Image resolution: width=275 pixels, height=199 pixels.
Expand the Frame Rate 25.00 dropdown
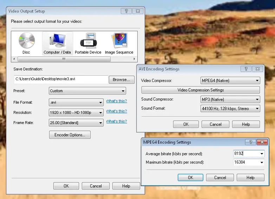click(x=76, y=123)
